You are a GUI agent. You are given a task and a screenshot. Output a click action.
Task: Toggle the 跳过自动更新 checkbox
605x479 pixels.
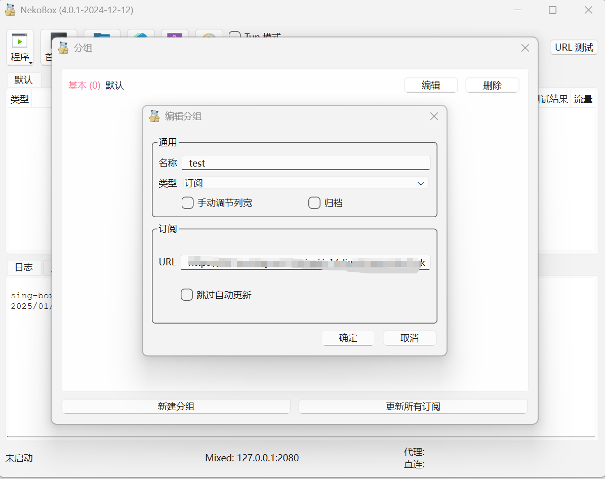(187, 295)
